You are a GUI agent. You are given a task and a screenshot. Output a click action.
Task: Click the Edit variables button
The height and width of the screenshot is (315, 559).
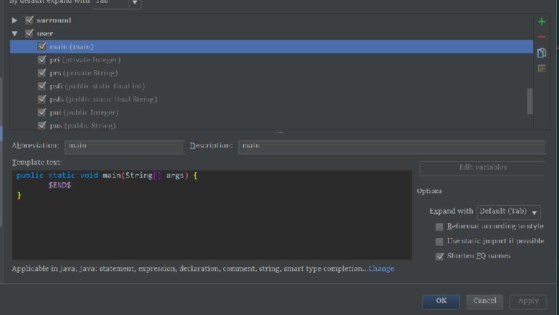483,168
